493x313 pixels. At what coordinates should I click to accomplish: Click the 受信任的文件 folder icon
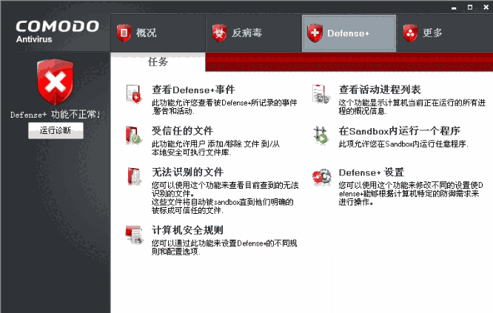pos(133,135)
